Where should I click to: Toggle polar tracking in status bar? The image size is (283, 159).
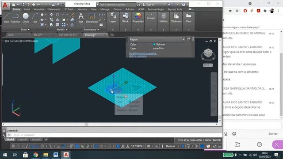coord(42,146)
